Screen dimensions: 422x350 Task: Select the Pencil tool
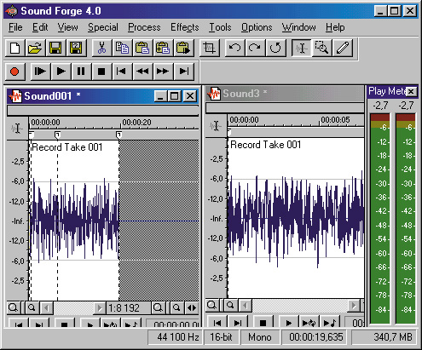[343, 48]
